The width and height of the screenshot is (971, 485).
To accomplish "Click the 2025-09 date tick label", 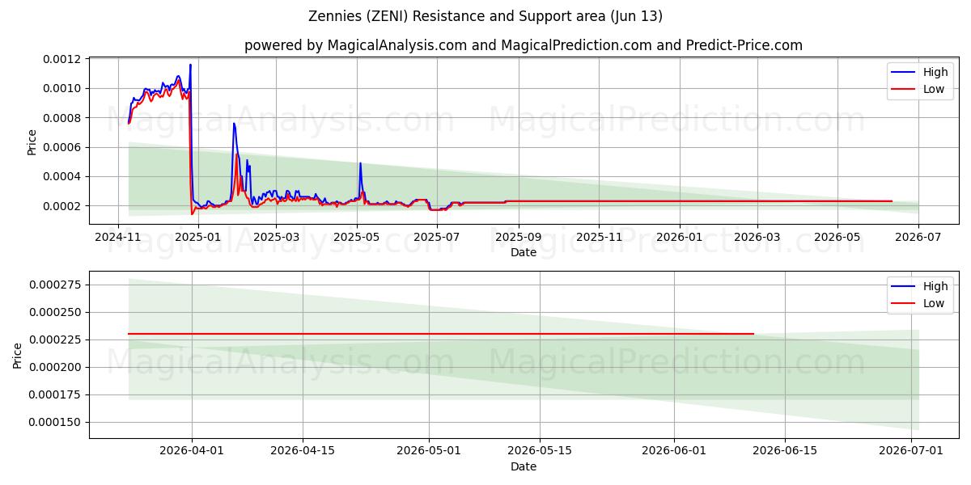I will pyautogui.click(x=518, y=237).
